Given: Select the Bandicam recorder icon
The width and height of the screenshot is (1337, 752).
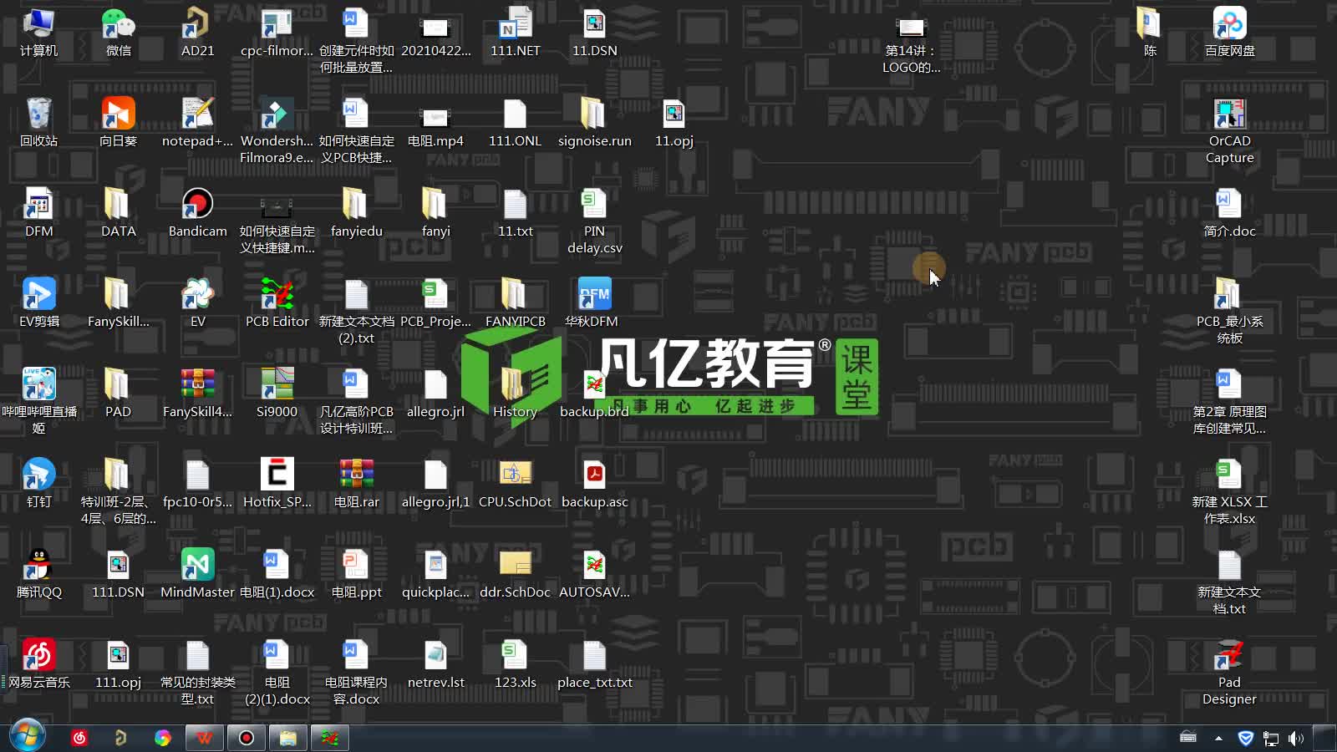Looking at the screenshot, I should click(x=197, y=214).
